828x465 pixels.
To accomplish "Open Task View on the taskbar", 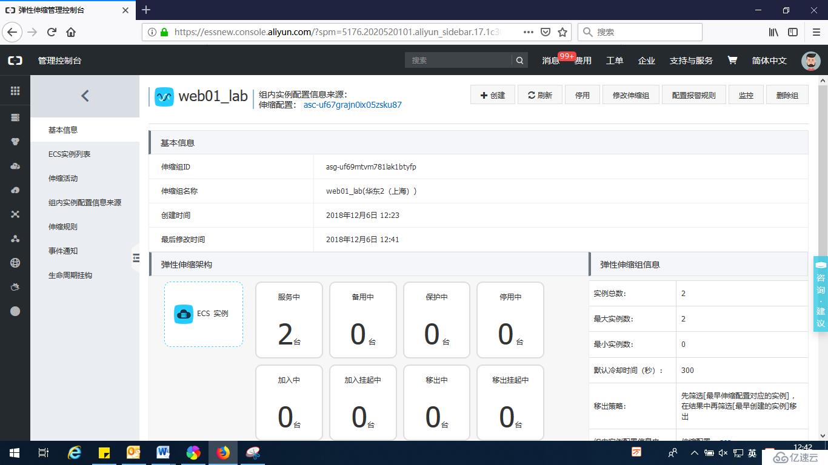I will click(x=44, y=452).
